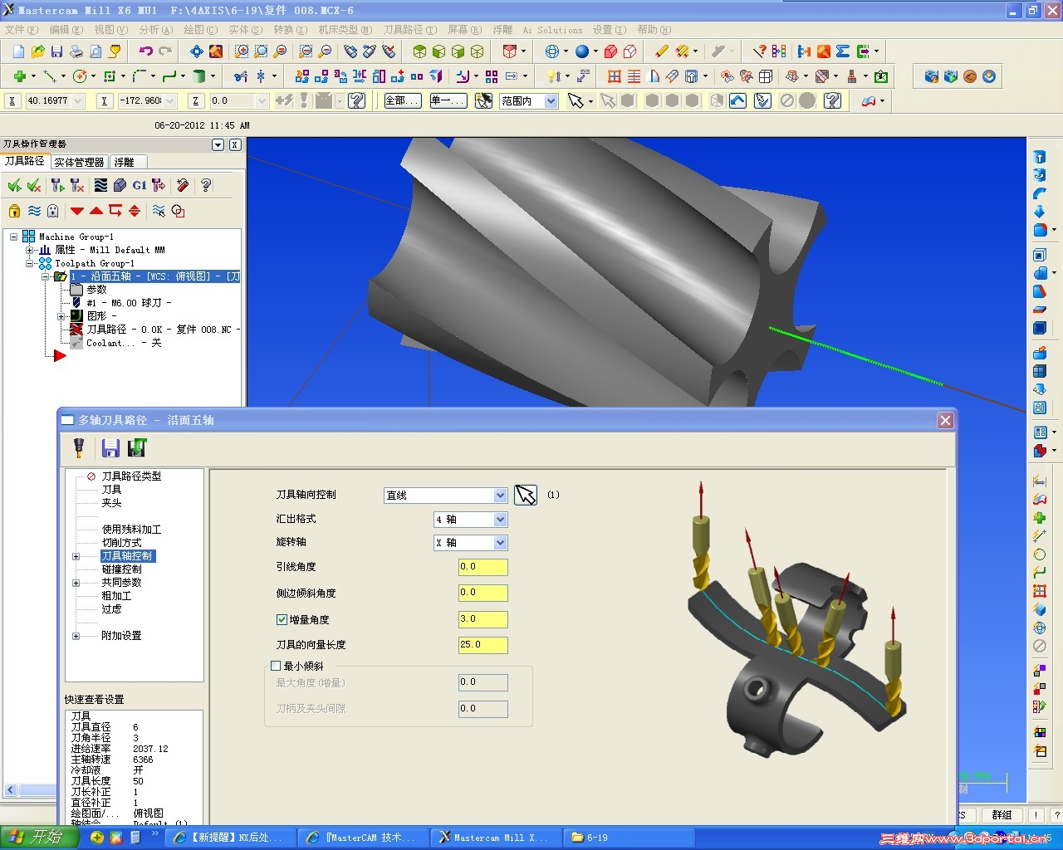The width and height of the screenshot is (1063, 850).
Task: Click the Sigma statistics icon in toolbar
Action: [843, 51]
